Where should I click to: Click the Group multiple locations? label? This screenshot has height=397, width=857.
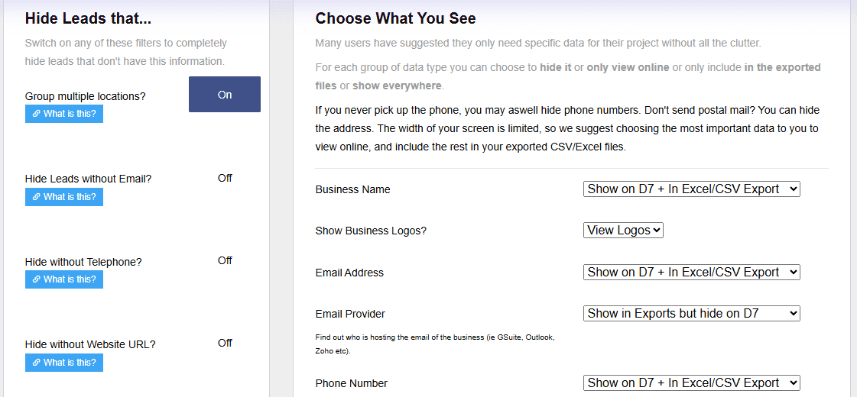[85, 96]
